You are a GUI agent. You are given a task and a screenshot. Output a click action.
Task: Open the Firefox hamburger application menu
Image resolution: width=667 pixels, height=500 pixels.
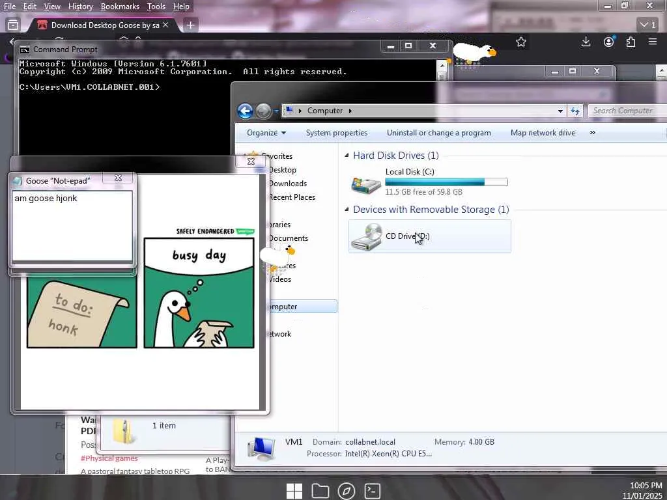[x=653, y=42]
